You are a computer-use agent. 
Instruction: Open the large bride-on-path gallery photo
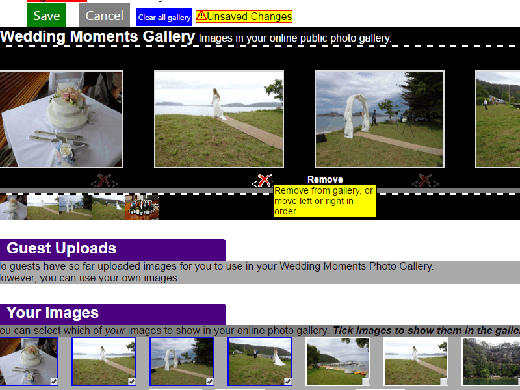[x=219, y=119]
